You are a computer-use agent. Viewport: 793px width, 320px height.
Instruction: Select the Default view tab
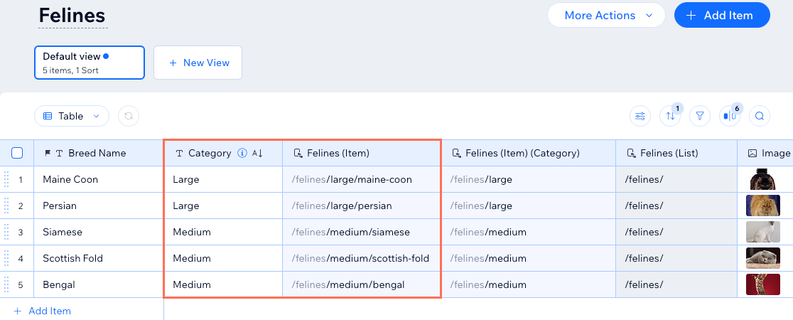(x=90, y=63)
